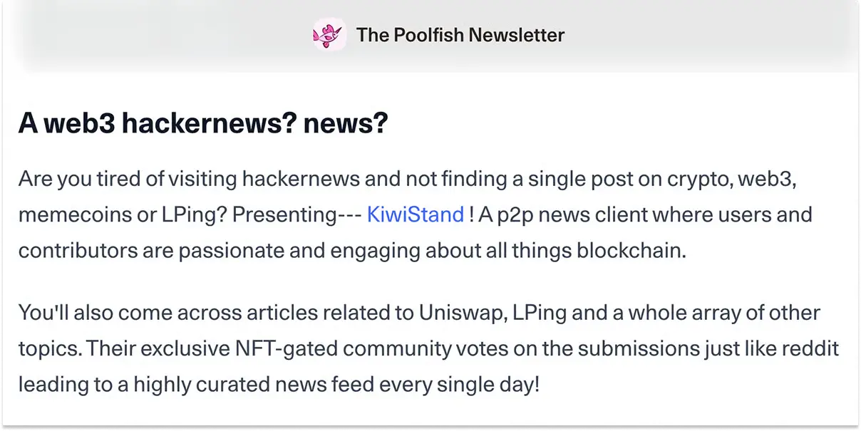Click the "A web3 hackernews? news?" heading
The image size is (861, 431).
coord(203,123)
